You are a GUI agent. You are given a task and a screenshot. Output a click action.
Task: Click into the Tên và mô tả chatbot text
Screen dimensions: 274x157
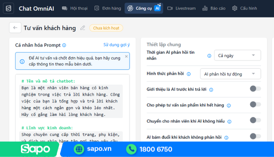pyautogui.click(x=71, y=101)
